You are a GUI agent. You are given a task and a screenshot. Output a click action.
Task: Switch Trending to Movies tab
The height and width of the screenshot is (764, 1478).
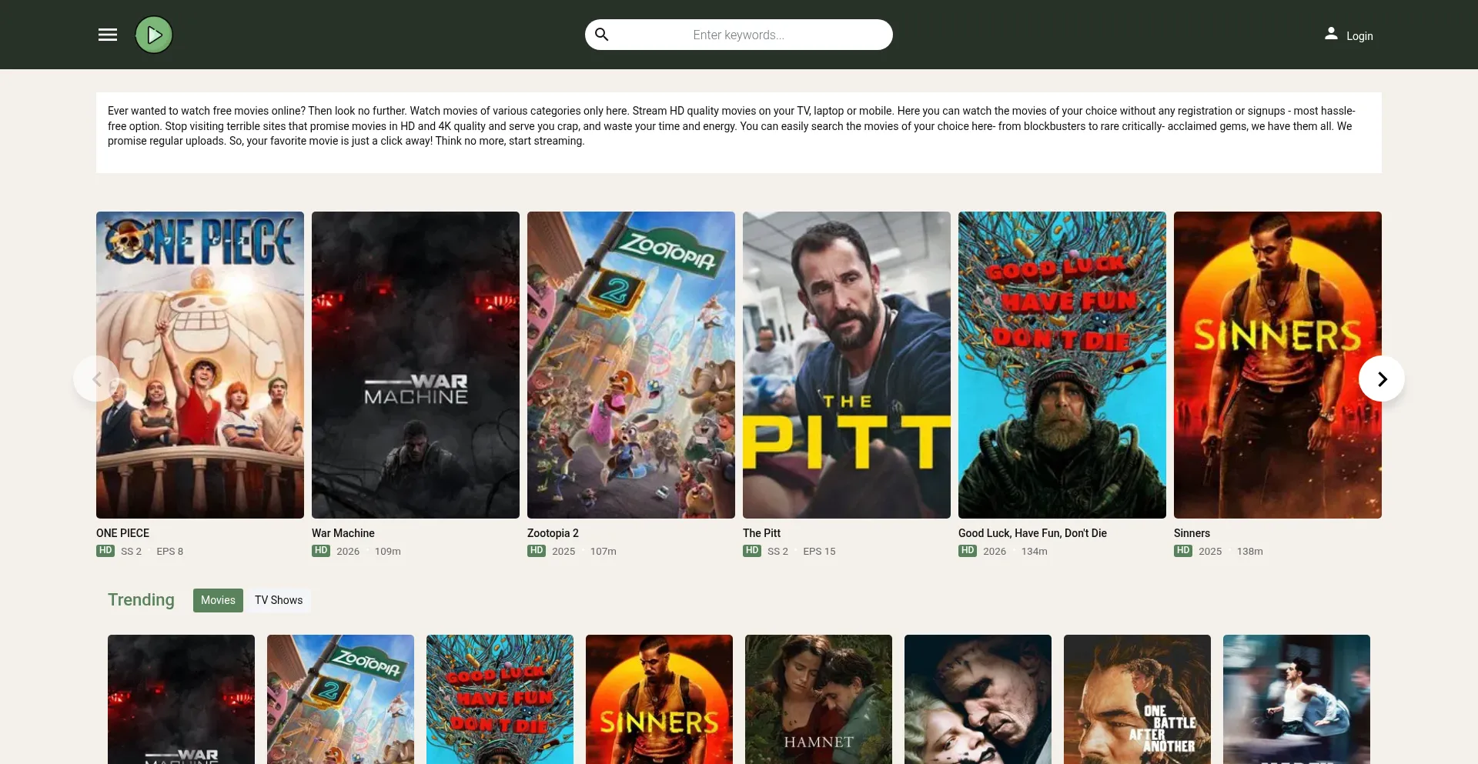[218, 600]
